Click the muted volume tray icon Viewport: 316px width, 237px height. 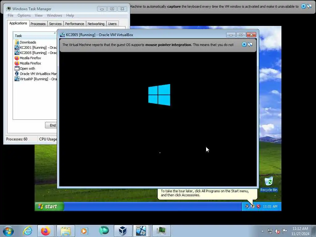coord(277,231)
